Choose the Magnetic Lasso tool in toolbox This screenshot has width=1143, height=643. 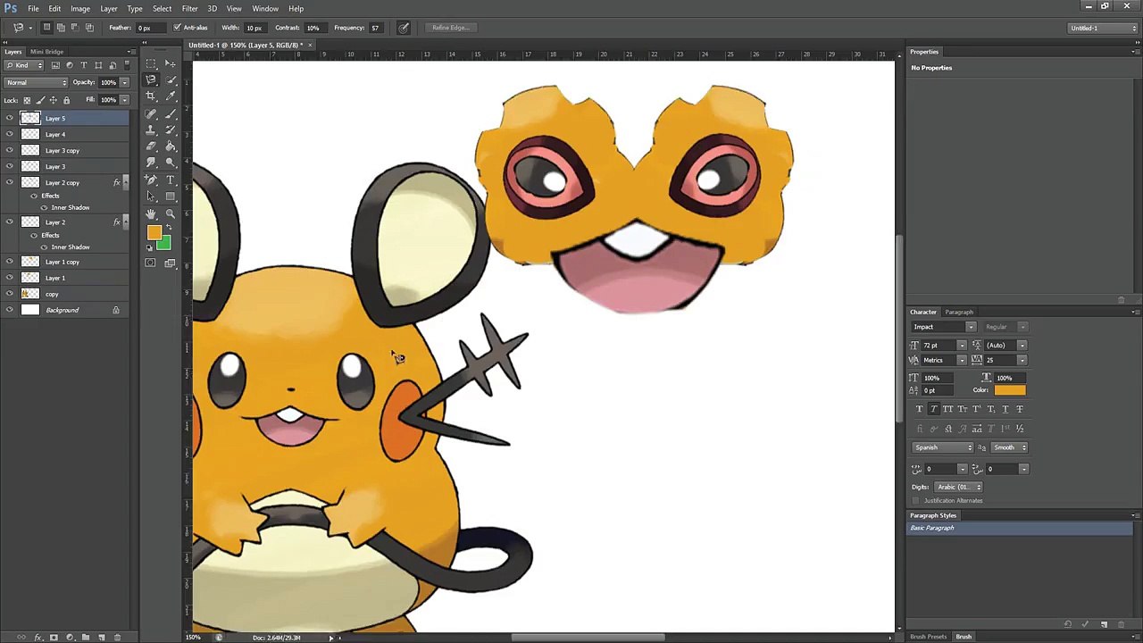(151, 79)
